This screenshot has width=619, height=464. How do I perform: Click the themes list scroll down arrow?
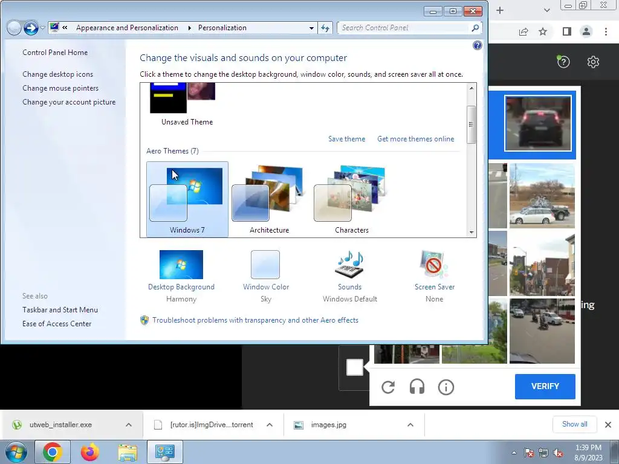472,233
